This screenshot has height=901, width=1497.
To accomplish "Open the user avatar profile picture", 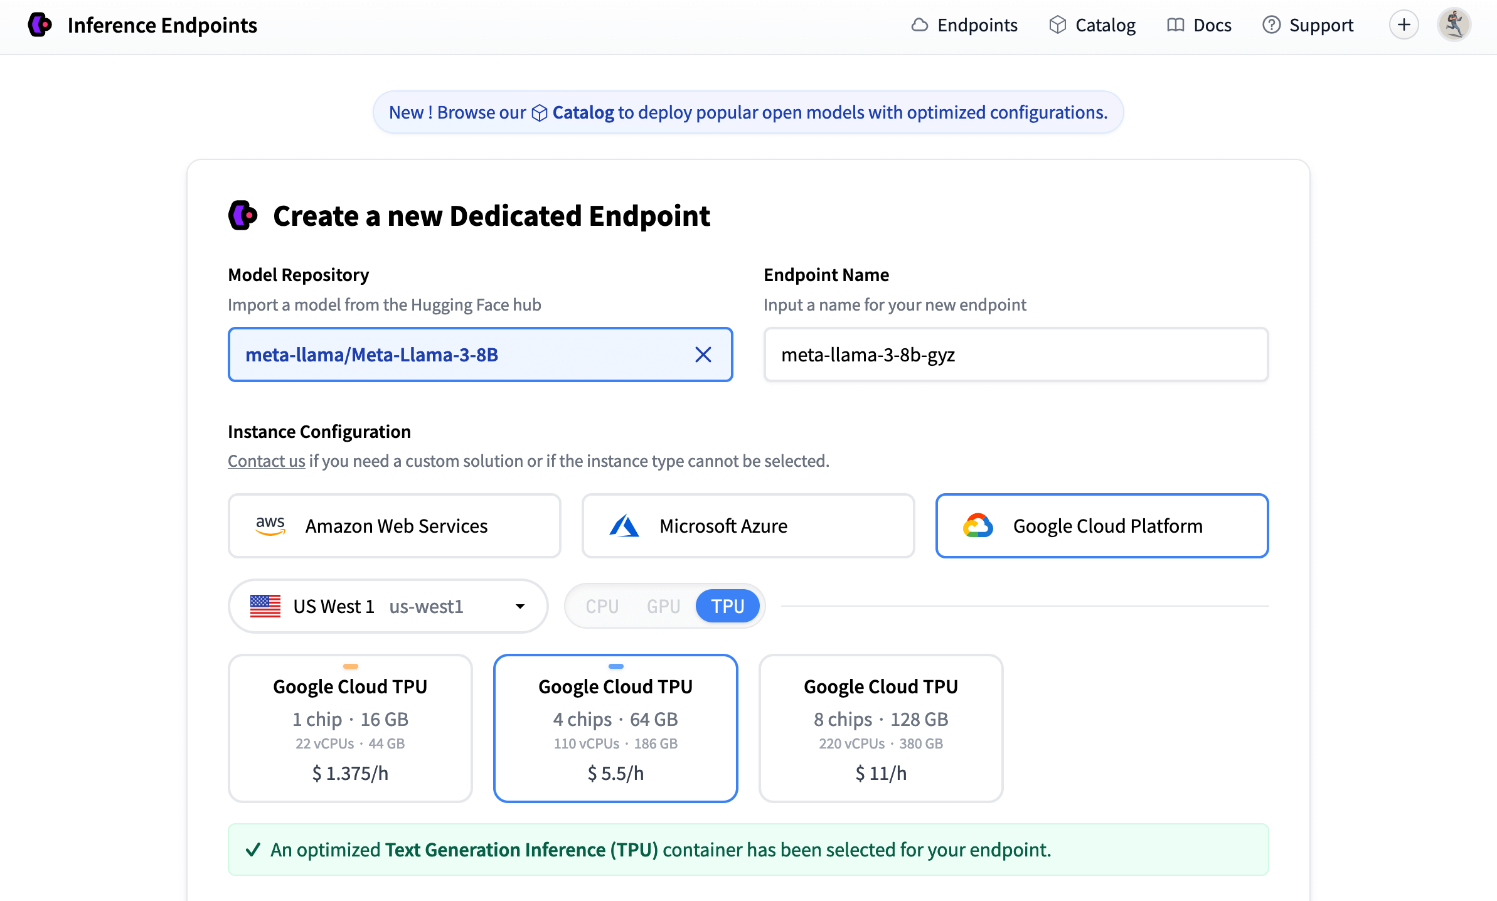I will (1454, 25).
